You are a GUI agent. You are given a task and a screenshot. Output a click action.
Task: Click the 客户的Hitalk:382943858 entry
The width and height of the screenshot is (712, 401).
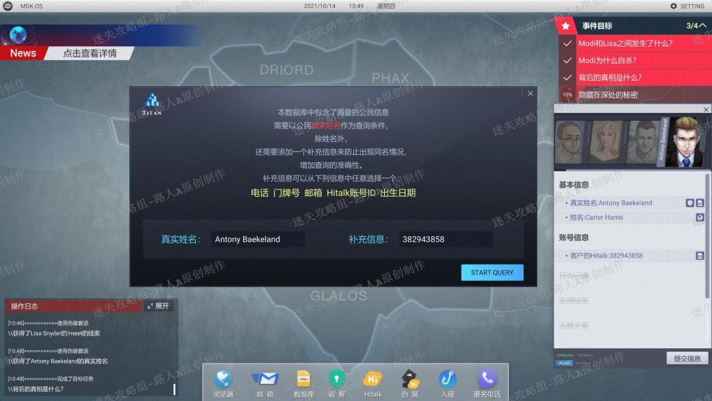click(607, 256)
